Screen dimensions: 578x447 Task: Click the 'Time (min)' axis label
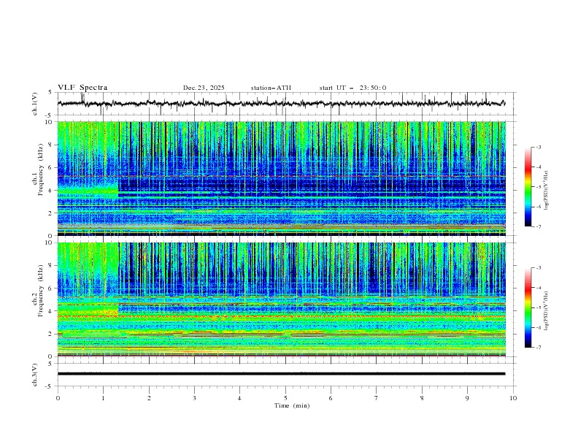pyautogui.click(x=292, y=405)
